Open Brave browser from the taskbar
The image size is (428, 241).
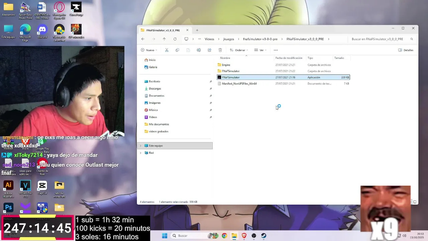[244, 236]
